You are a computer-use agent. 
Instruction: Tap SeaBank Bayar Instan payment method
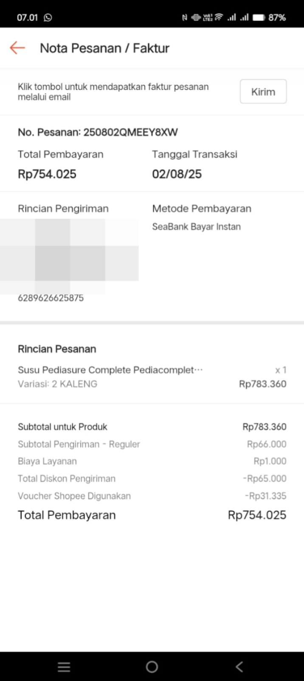click(x=196, y=226)
